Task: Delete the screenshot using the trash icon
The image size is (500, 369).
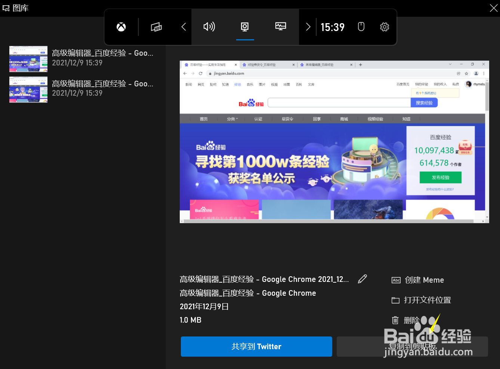Action: click(395, 320)
